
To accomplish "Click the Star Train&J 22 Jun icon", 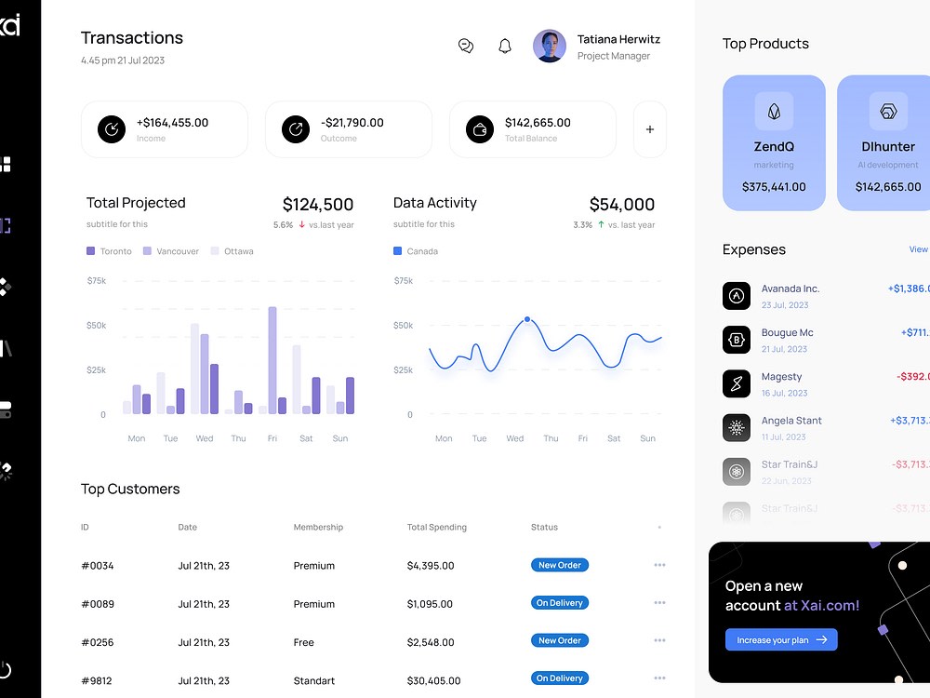I will (x=737, y=471).
